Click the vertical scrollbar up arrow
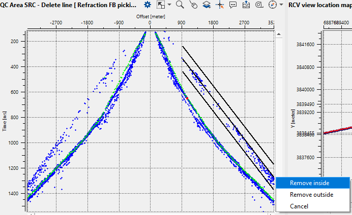352x215 pixels. (279, 34)
